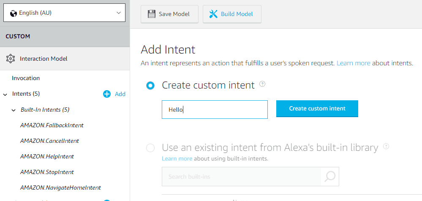The height and width of the screenshot is (201, 422).
Task: Click help icon beside built-in library heading
Action: click(x=386, y=147)
